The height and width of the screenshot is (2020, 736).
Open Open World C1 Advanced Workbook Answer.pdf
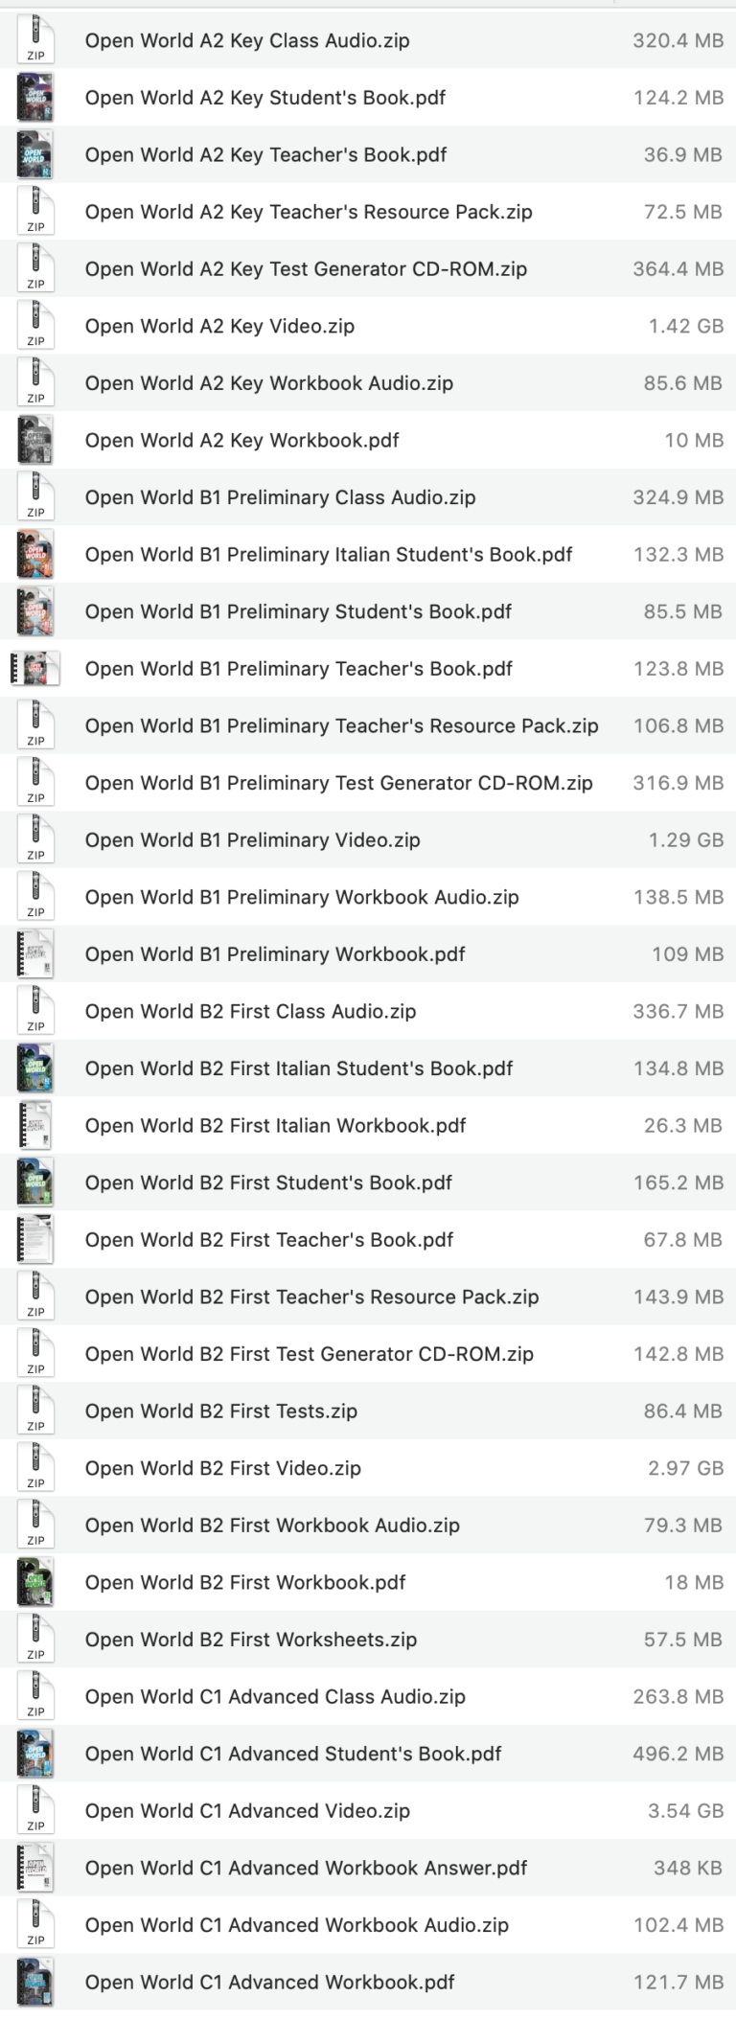click(305, 1868)
